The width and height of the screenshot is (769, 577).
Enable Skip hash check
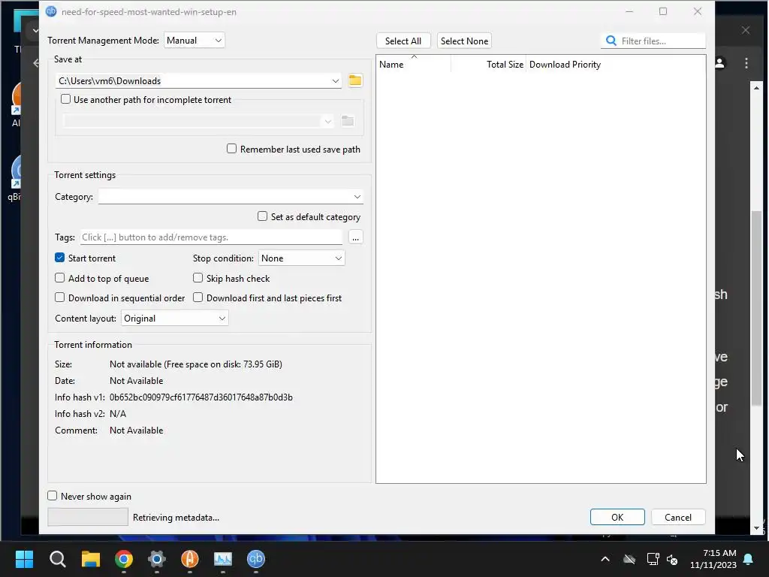coord(198,278)
